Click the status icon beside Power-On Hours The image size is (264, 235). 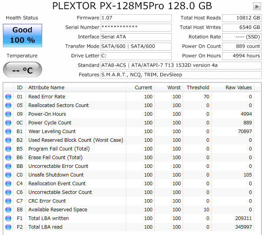click(8, 114)
